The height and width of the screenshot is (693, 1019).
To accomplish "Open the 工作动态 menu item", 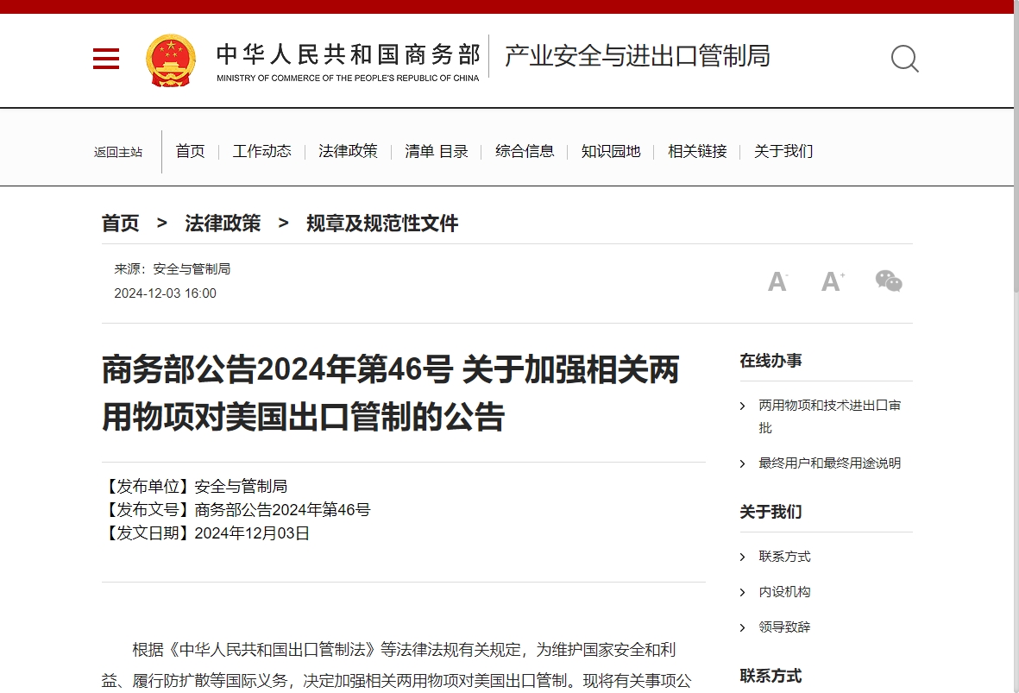I will point(262,151).
